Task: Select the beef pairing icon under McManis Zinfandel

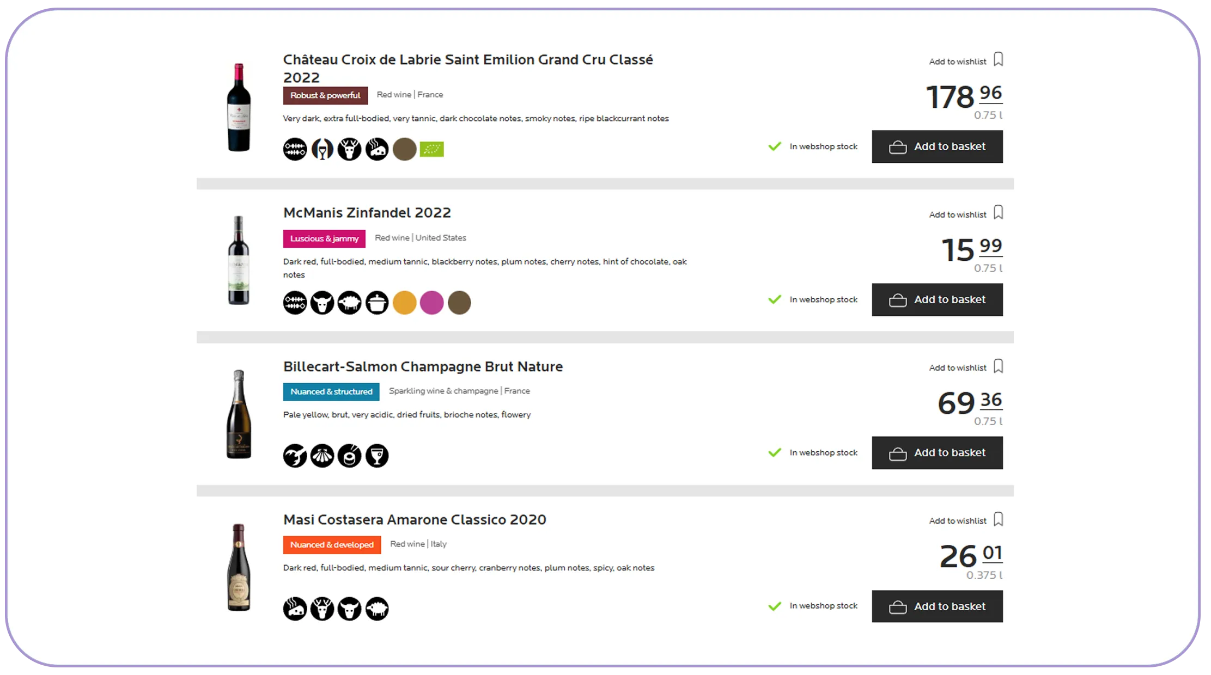Action: pyautogui.click(x=322, y=302)
